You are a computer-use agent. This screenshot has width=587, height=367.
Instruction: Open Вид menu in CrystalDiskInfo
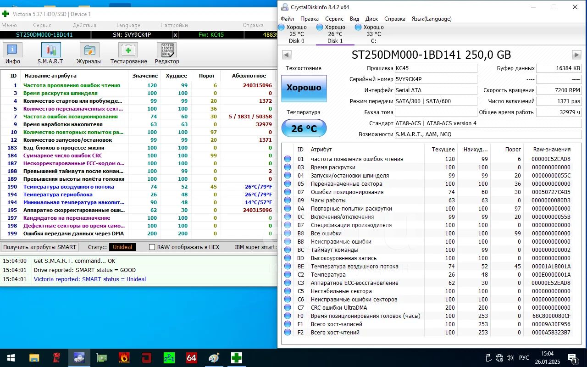(x=354, y=19)
